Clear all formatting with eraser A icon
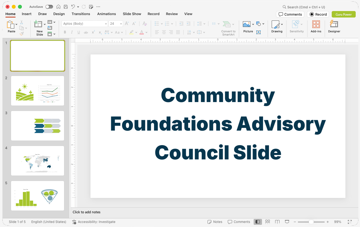 pyautogui.click(x=145, y=24)
